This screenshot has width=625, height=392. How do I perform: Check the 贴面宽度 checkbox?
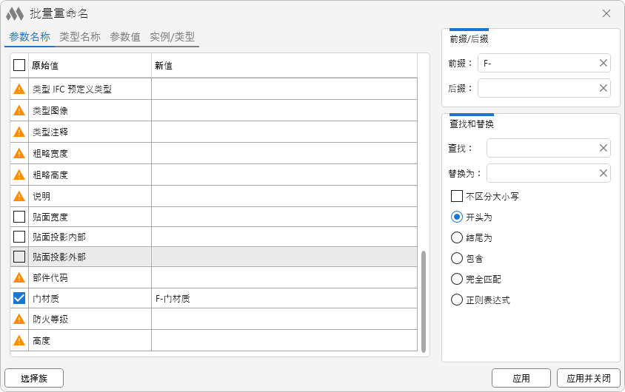[19, 217]
